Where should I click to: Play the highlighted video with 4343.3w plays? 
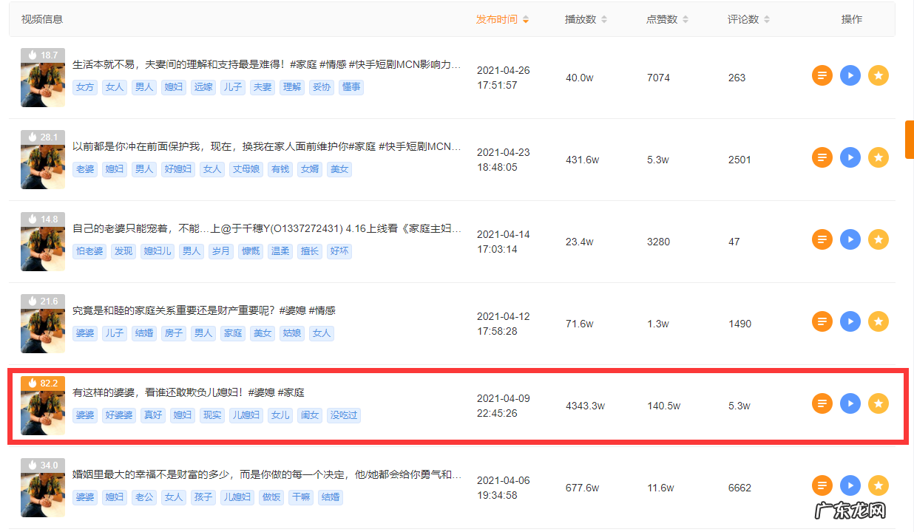click(x=850, y=403)
